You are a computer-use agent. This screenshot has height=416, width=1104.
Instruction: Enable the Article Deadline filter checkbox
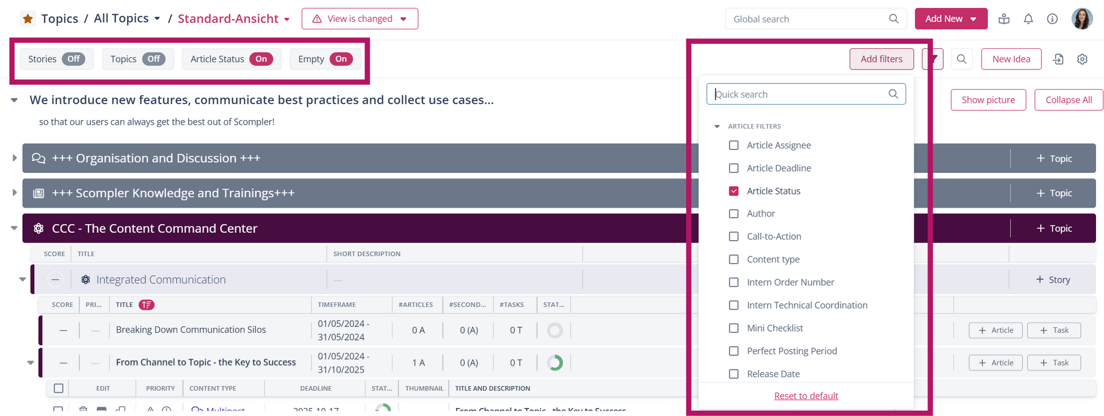pos(734,168)
